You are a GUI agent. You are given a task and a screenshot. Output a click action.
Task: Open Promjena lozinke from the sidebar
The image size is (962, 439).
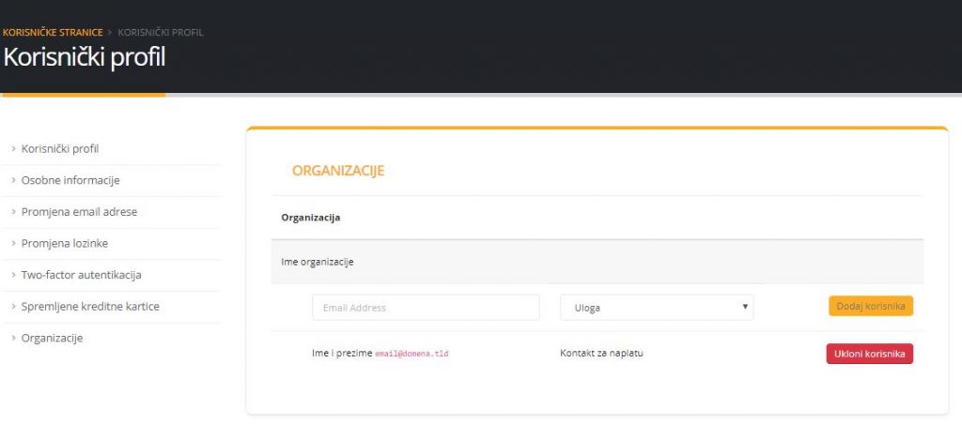coord(65,244)
